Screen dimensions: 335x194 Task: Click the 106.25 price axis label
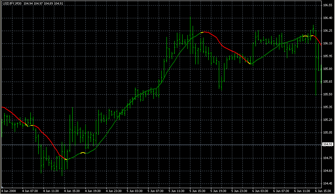point(327,31)
